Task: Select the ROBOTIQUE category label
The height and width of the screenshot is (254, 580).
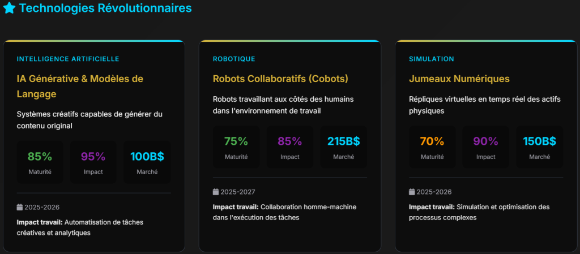Action: (234, 59)
